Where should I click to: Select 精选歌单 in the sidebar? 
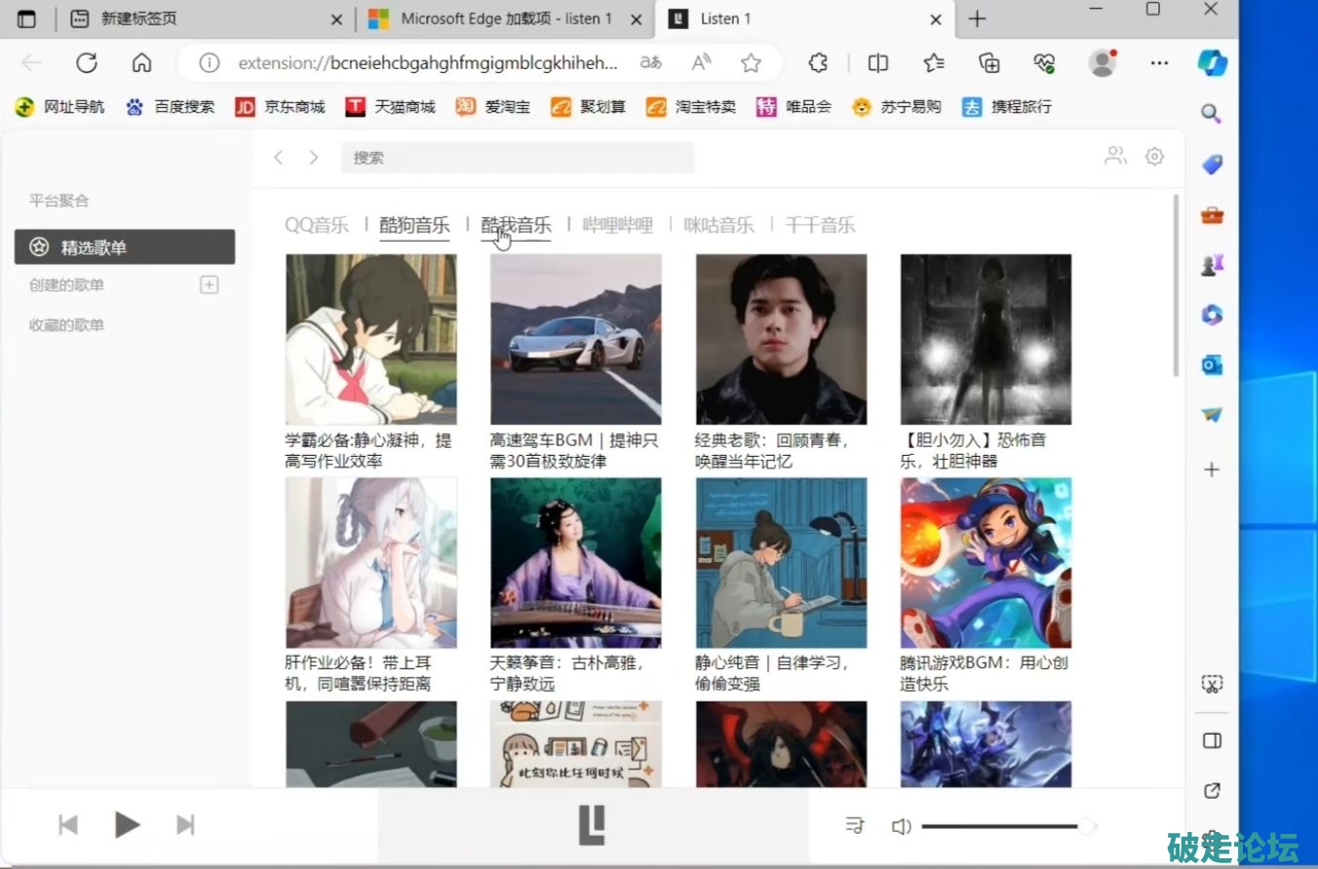click(x=125, y=247)
